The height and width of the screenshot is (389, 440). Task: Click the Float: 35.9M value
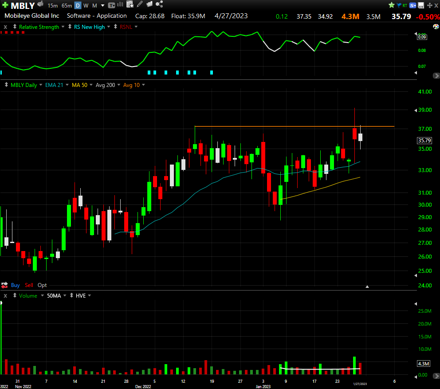click(188, 16)
